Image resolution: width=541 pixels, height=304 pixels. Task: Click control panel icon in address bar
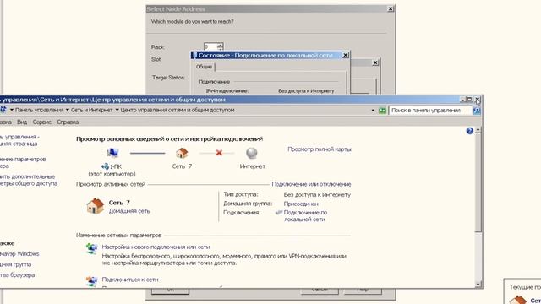(x=3, y=110)
